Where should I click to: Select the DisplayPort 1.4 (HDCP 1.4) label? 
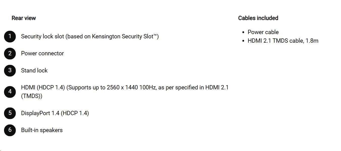click(x=55, y=113)
